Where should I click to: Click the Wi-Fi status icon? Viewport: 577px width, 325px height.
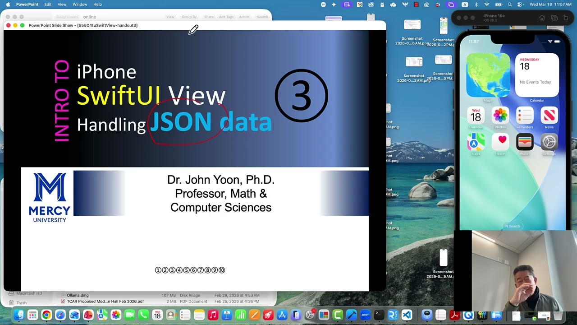pyautogui.click(x=487, y=4)
